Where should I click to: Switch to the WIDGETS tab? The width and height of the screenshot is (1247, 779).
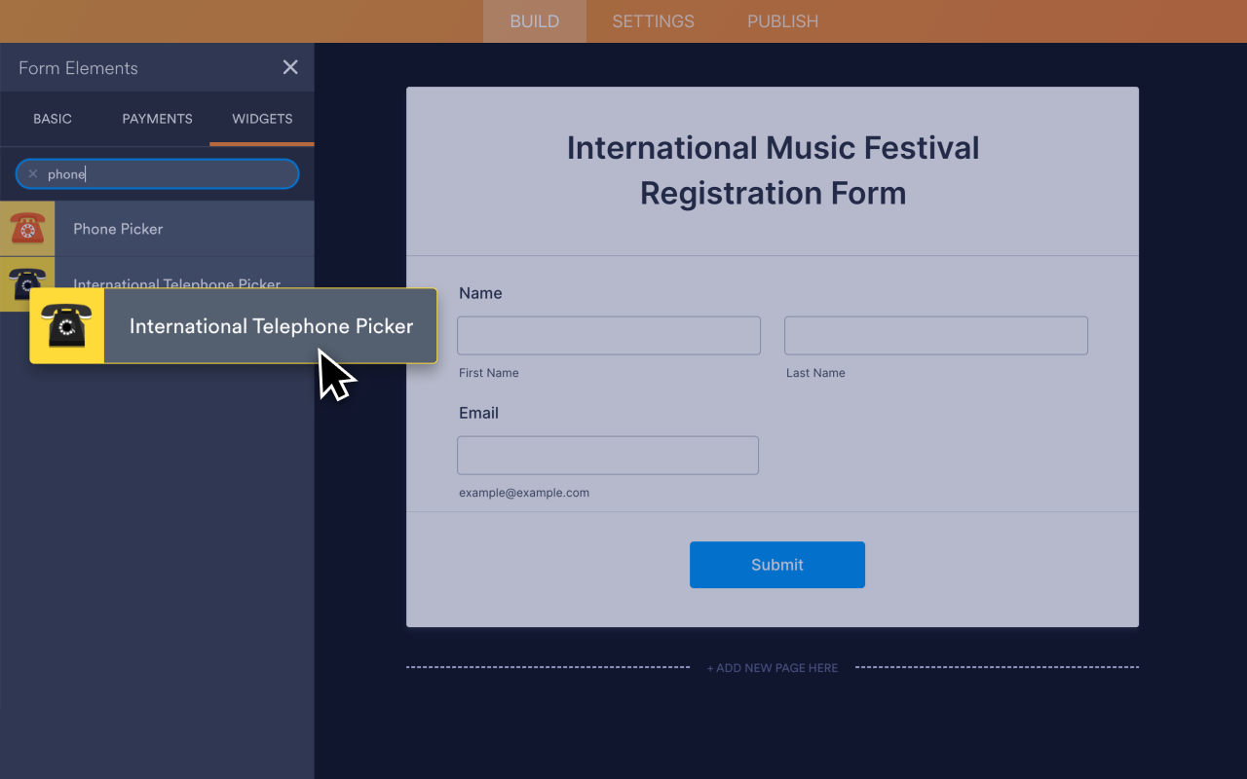pos(261,119)
